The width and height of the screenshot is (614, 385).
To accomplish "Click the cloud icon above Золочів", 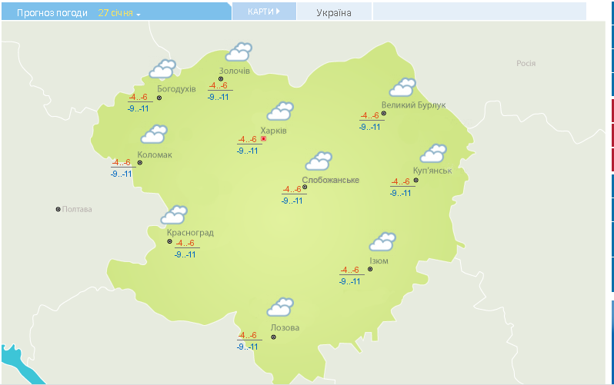I will (x=239, y=52).
